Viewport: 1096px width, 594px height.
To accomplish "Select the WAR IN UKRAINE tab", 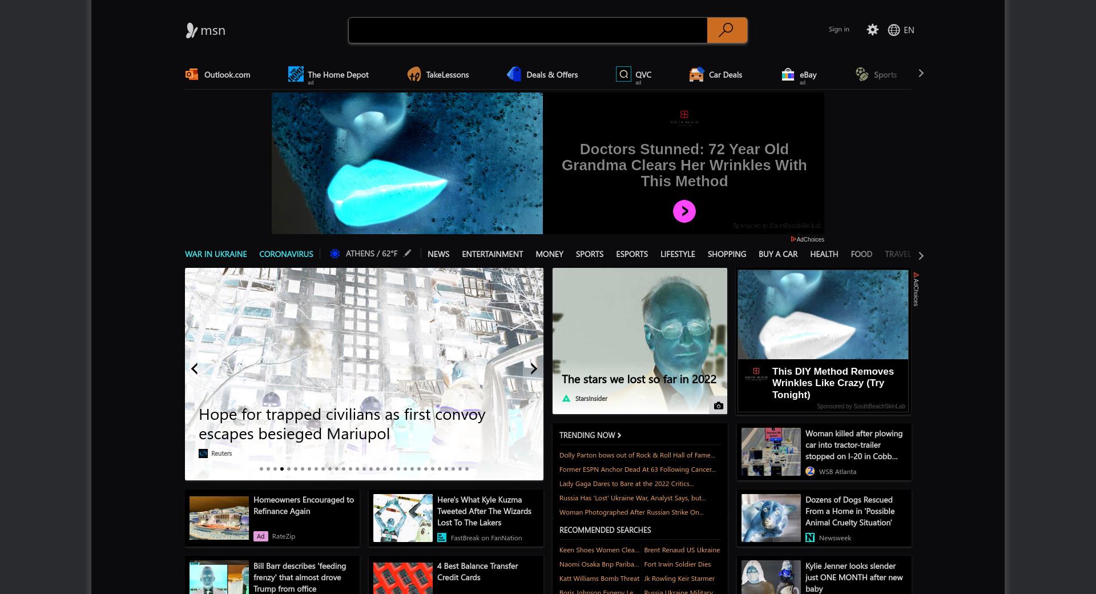I will pyautogui.click(x=216, y=254).
